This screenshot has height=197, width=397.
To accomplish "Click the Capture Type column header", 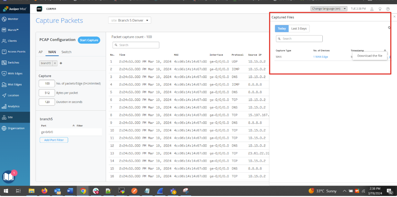I will click(283, 50).
